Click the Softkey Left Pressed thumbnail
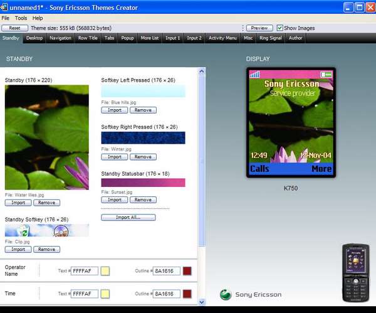 pyautogui.click(x=143, y=91)
